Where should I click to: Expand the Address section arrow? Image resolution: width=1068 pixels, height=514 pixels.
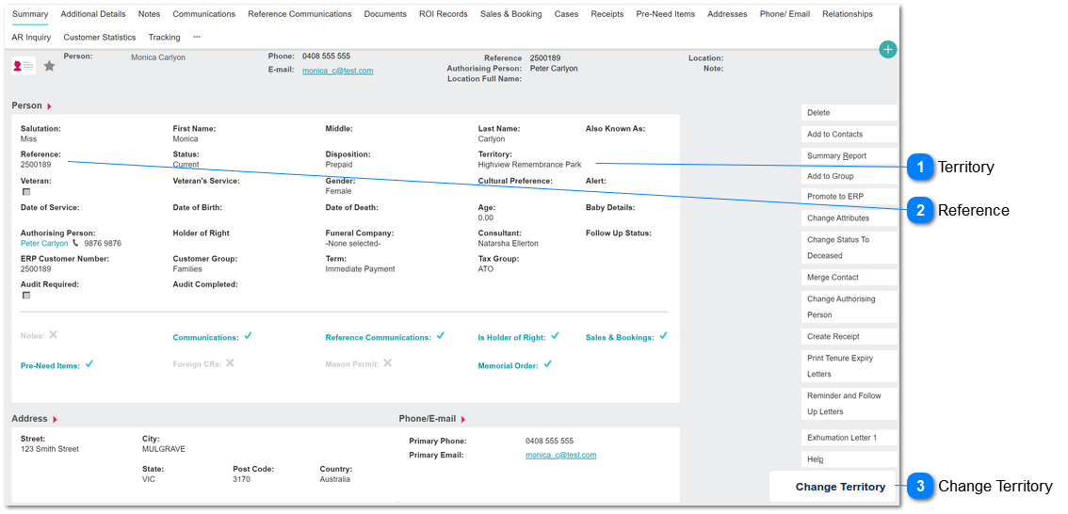point(56,419)
